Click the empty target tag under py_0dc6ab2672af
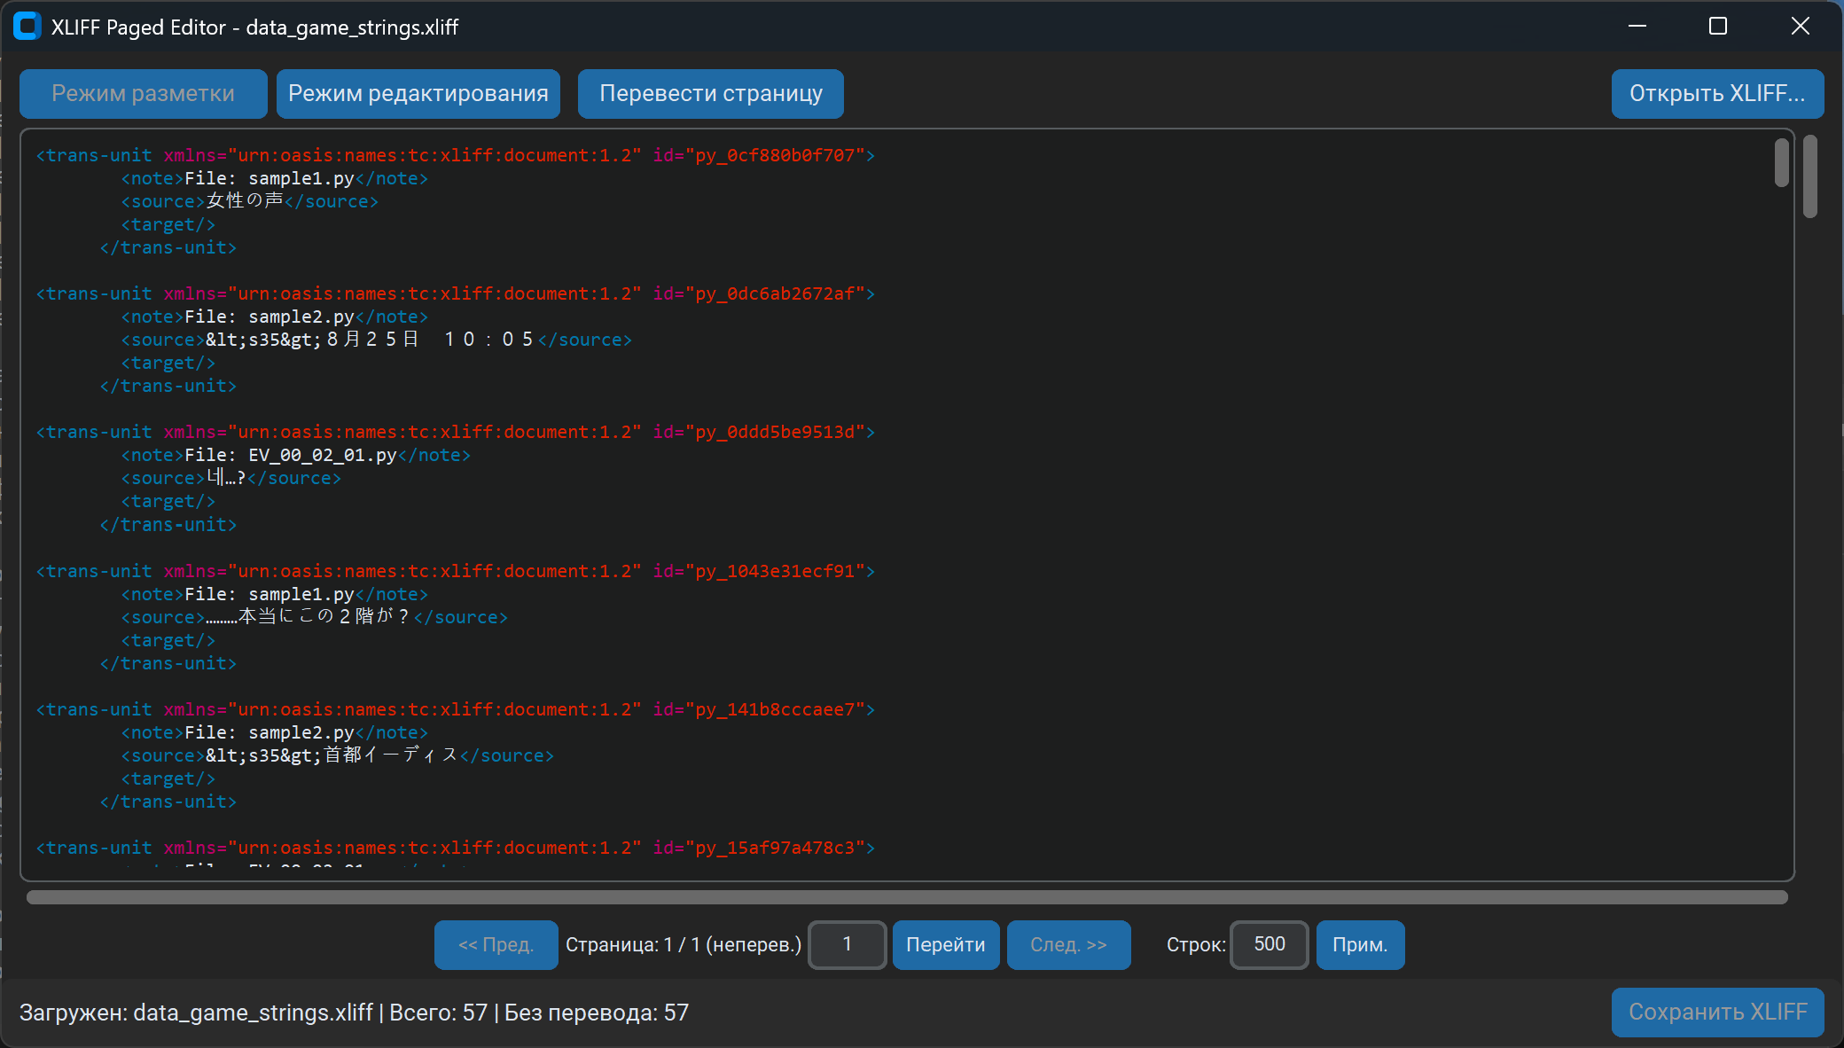Image resolution: width=1844 pixels, height=1048 pixels. pyautogui.click(x=168, y=364)
